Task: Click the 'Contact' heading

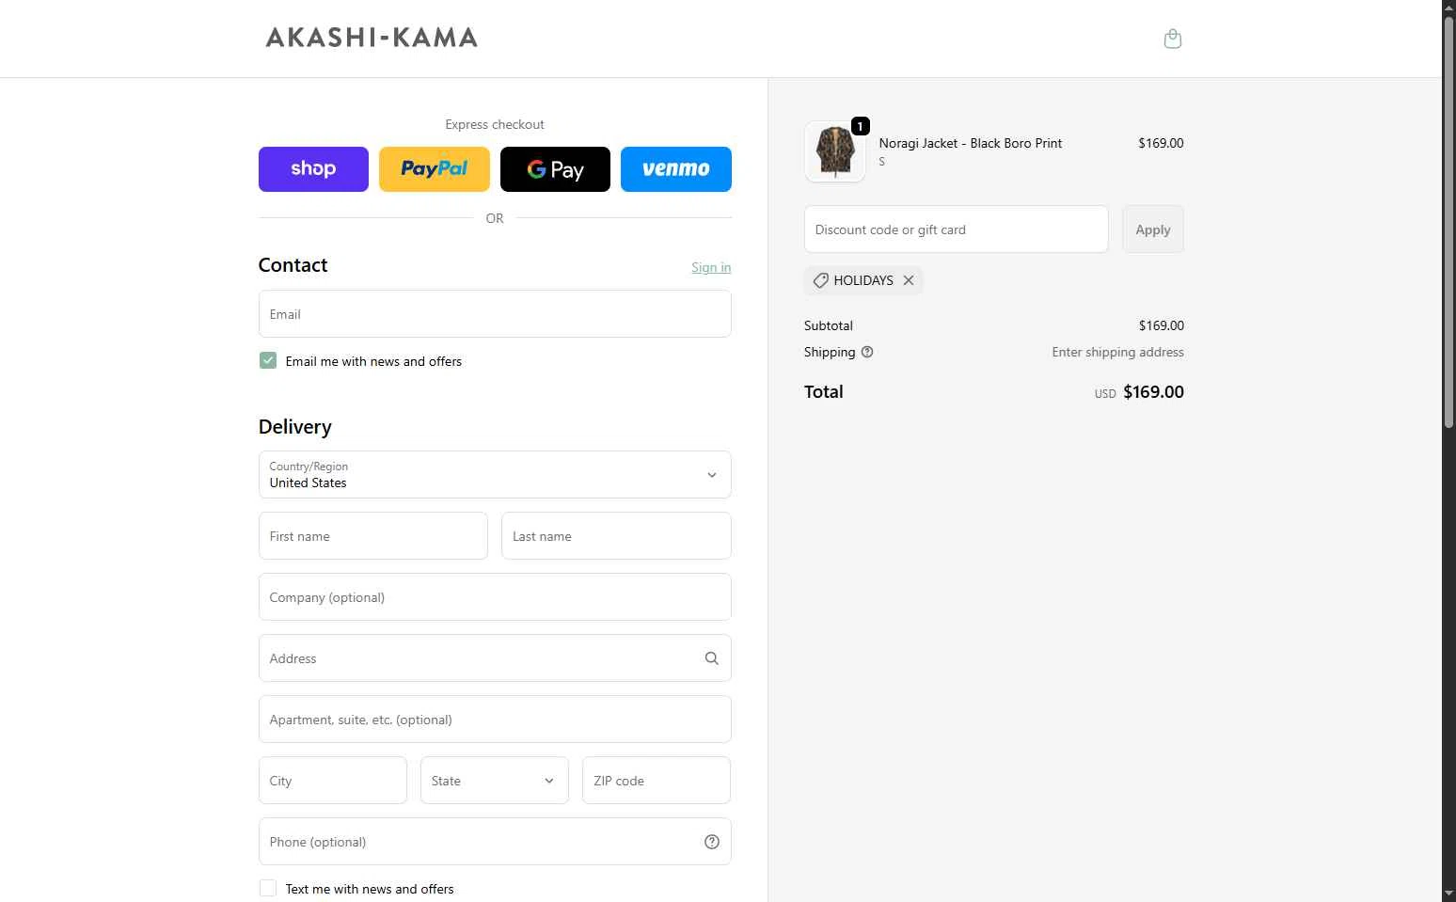Action: [293, 265]
